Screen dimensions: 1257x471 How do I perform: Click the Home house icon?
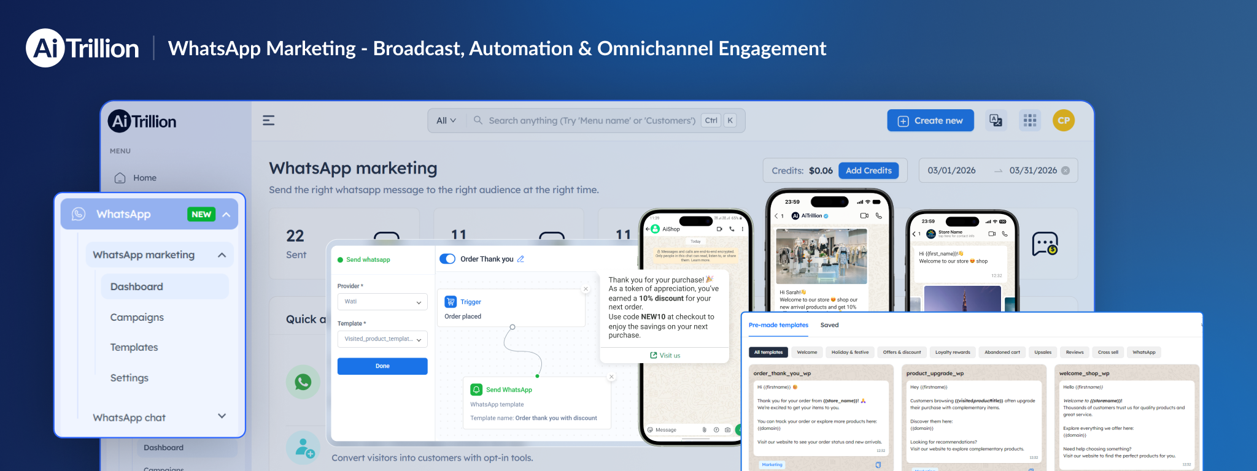coord(120,178)
